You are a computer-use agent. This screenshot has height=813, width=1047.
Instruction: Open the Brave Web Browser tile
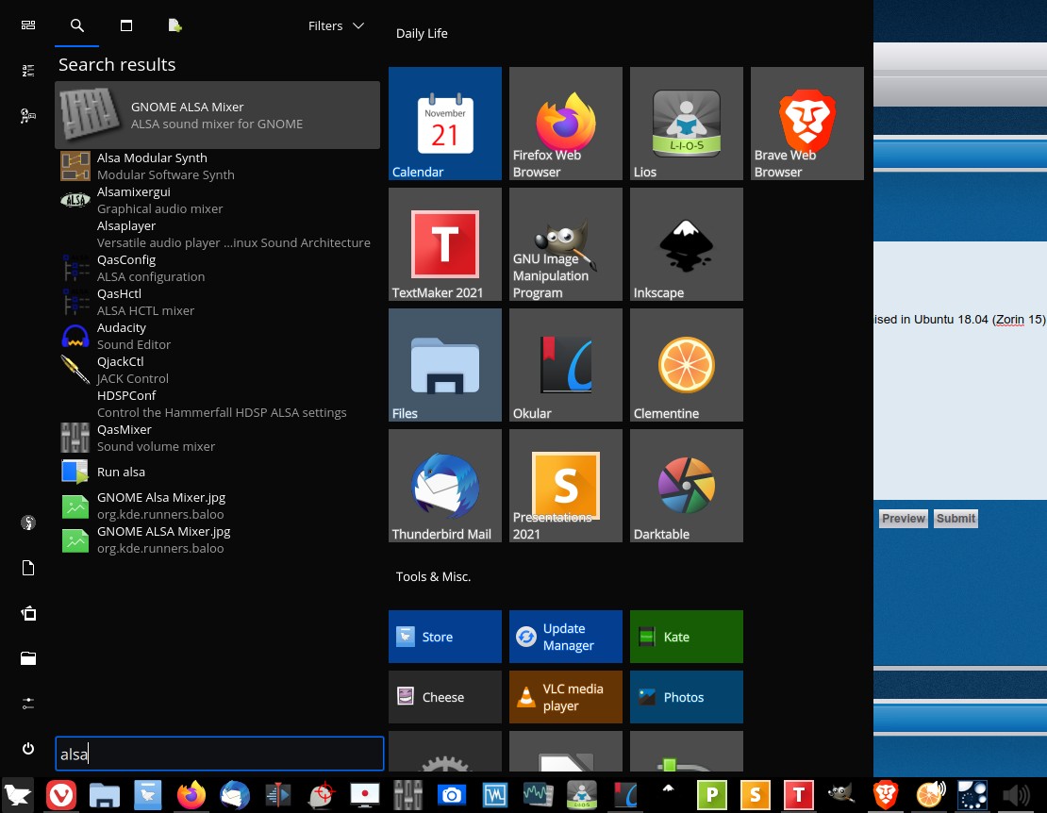tap(806, 124)
